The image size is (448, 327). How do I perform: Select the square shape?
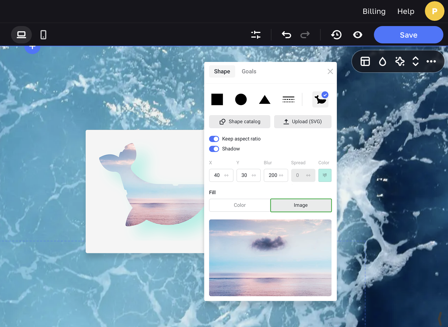(217, 100)
